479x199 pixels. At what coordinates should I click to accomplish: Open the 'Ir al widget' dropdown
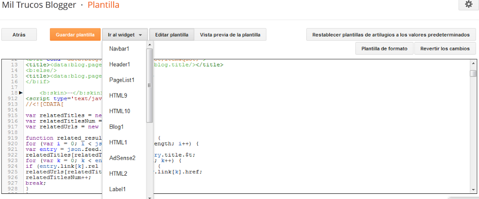click(x=125, y=35)
